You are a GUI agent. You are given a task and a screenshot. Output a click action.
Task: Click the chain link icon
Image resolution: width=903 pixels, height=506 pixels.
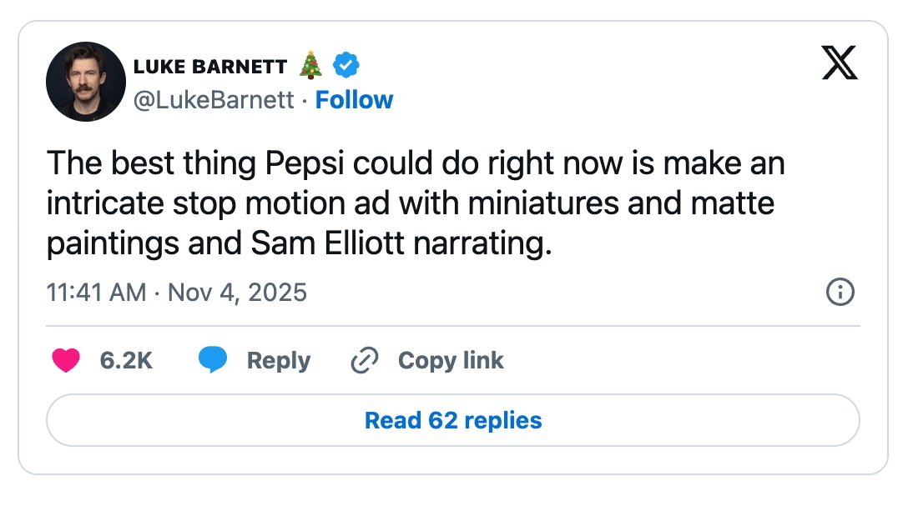(365, 360)
